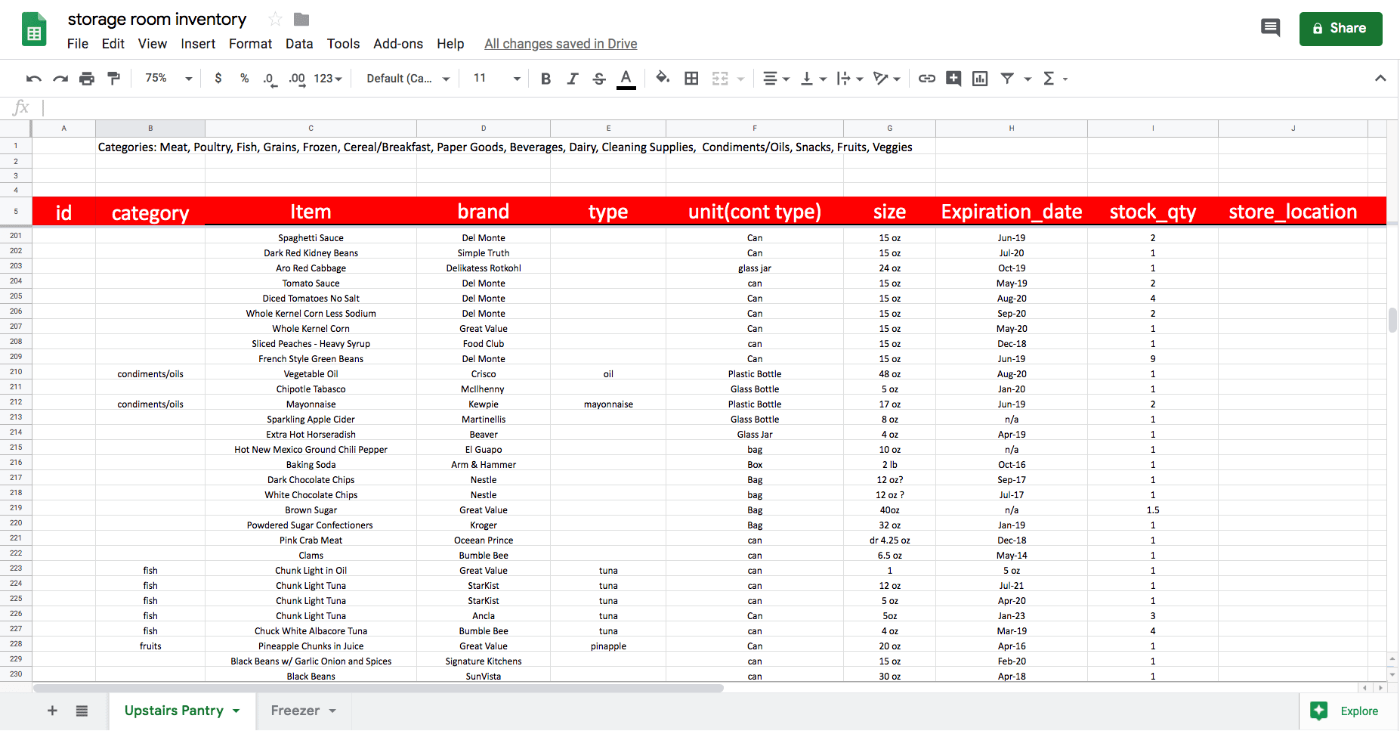Toggle bold formatting
The width and height of the screenshot is (1400, 731).
point(545,79)
